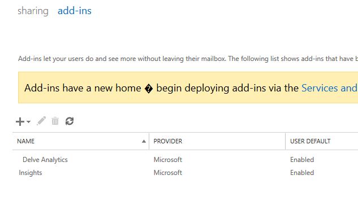Sort by the USER DEFAULT column header
This screenshot has width=358, height=219.
[x=310, y=141]
